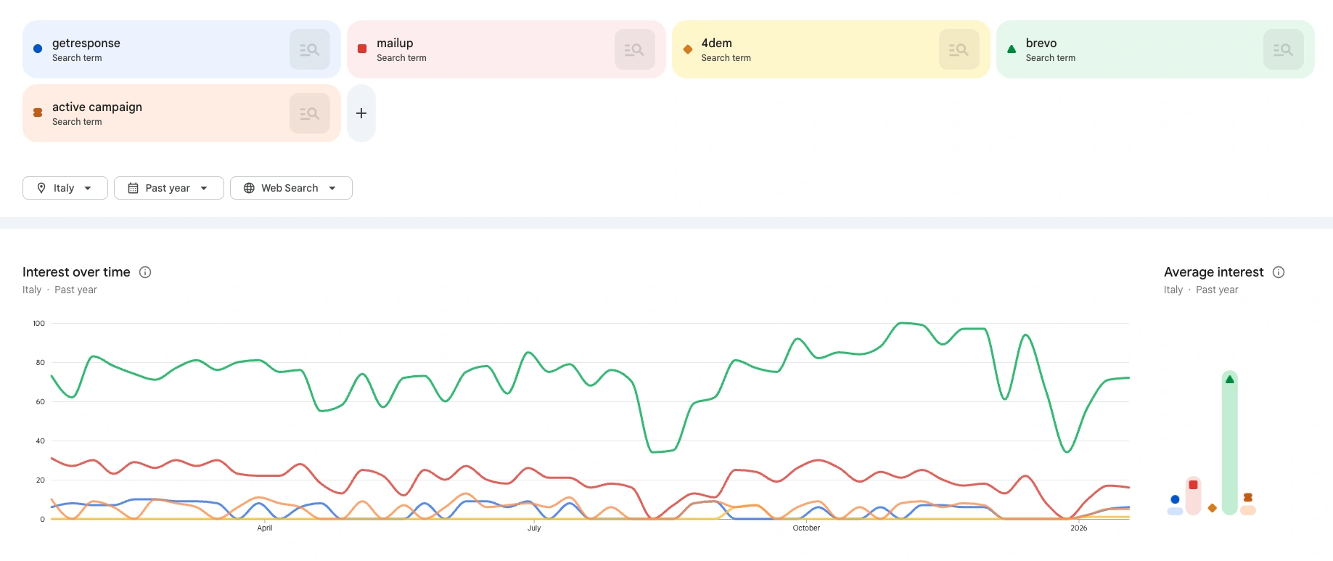The width and height of the screenshot is (1333, 561).
Task: Edit the 4dem search term
Action: coord(716,44)
